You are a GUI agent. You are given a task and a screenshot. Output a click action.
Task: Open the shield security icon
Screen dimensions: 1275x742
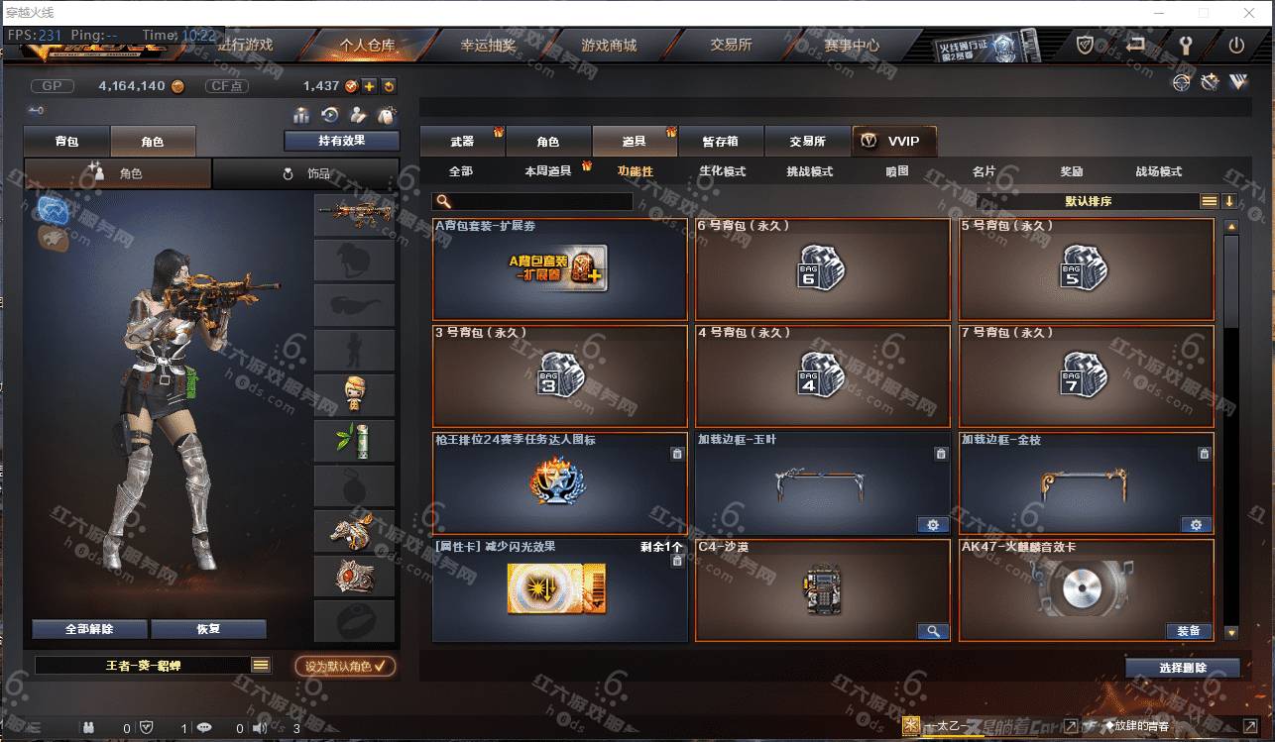pyautogui.click(x=1085, y=46)
